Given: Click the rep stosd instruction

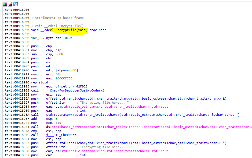Looking at the screenshot, I should pos(40,82).
